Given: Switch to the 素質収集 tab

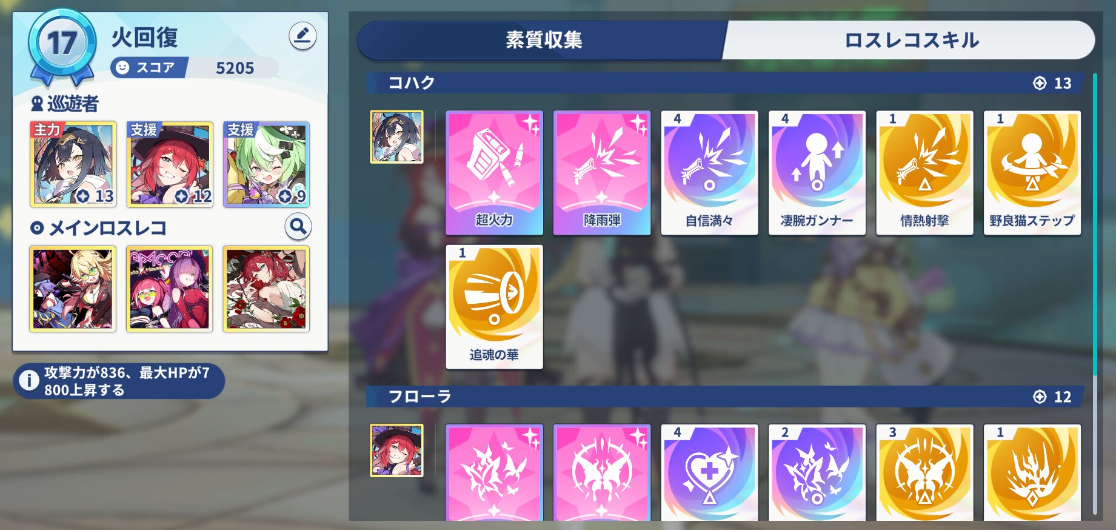Looking at the screenshot, I should tap(543, 40).
